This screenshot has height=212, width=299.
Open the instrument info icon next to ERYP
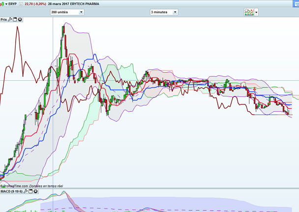point(21,4)
